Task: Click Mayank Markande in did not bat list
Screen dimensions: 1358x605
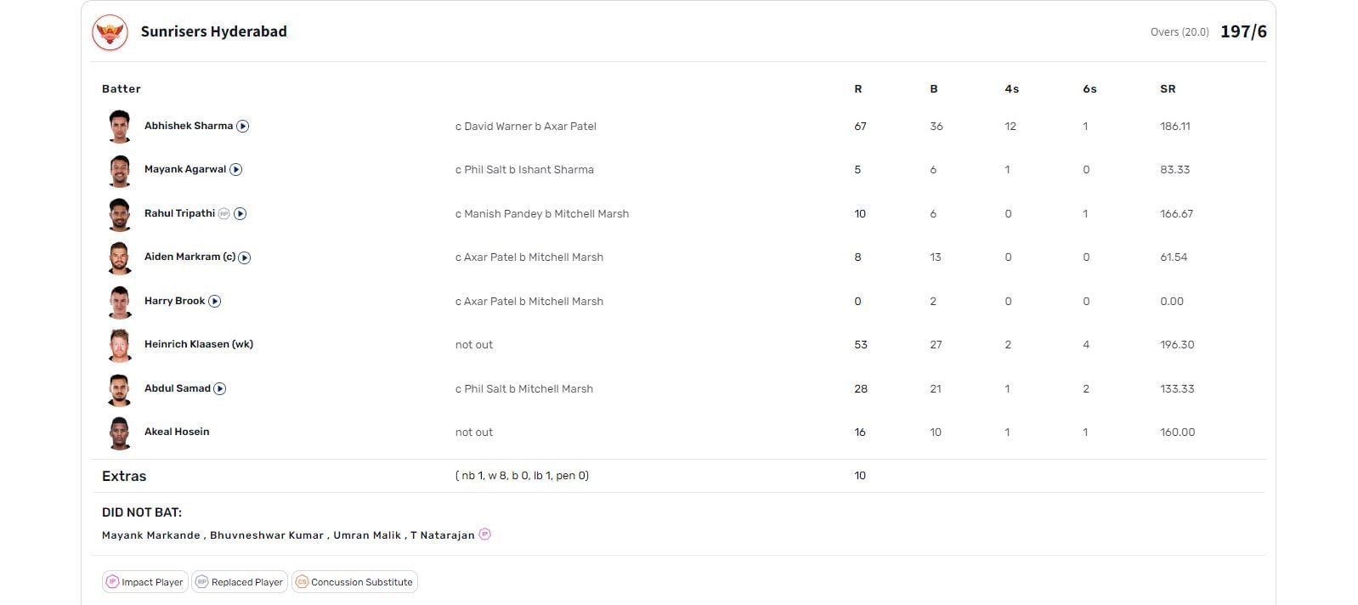Action: coord(150,535)
